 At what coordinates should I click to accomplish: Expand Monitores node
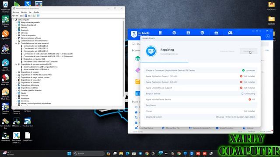click(16, 101)
